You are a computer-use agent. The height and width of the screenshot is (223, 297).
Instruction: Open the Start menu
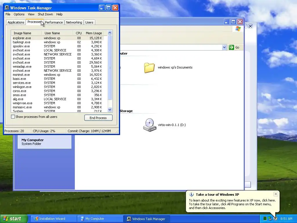coord(14,219)
